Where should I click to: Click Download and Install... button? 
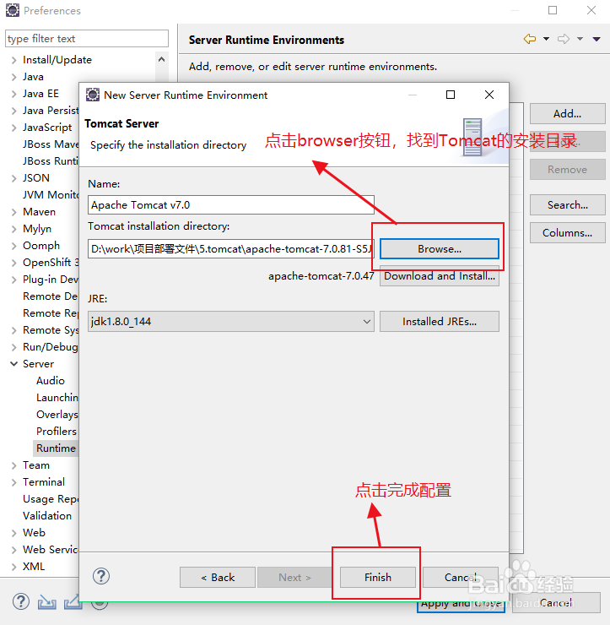(x=440, y=276)
